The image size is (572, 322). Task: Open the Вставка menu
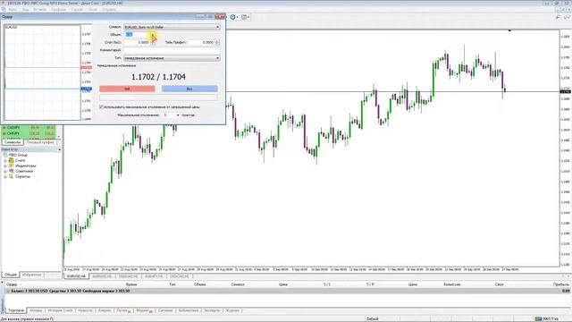point(39,10)
